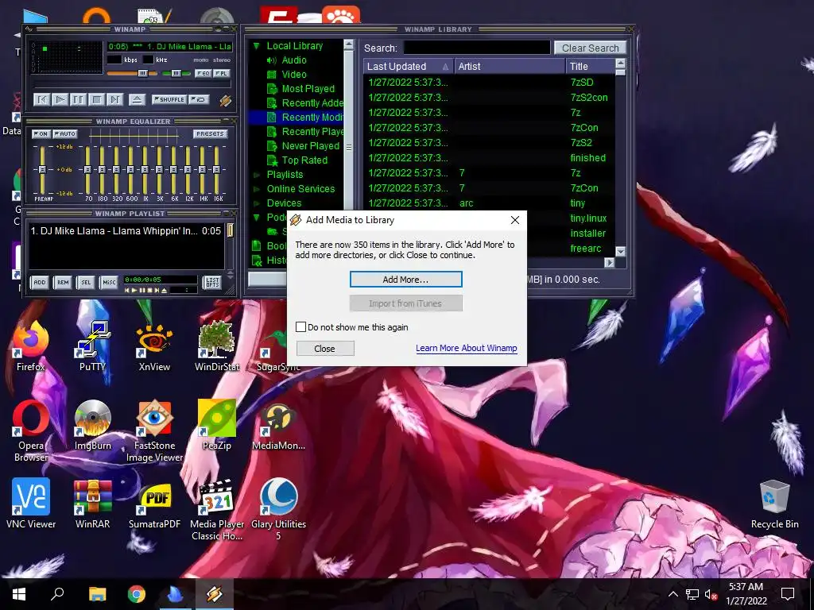
Task: Toggle the equalizer ON button
Action: tap(41, 133)
